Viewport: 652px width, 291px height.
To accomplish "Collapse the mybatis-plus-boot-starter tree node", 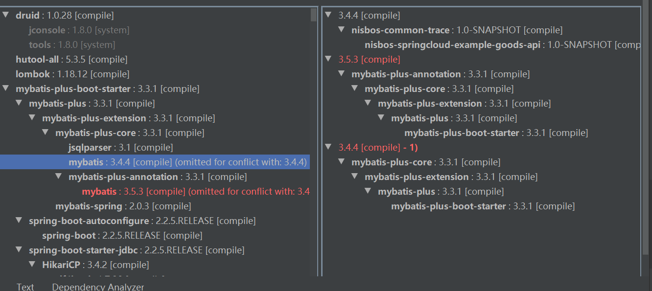I will (5, 89).
